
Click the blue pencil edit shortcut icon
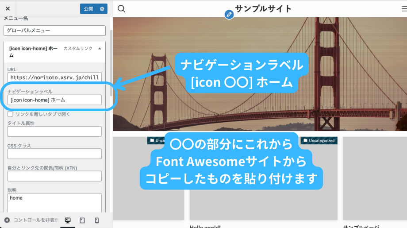click(229, 15)
